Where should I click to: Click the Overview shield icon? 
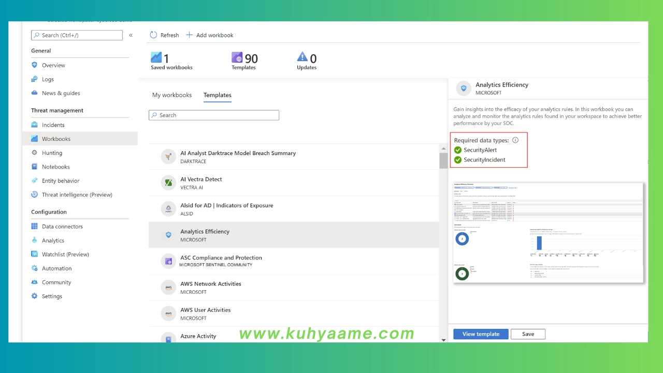(35, 65)
